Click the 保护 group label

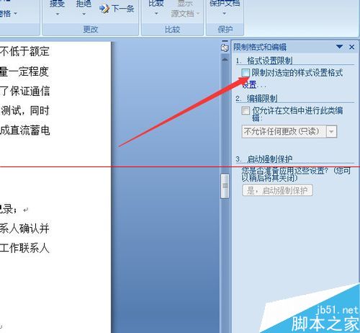click(225, 30)
